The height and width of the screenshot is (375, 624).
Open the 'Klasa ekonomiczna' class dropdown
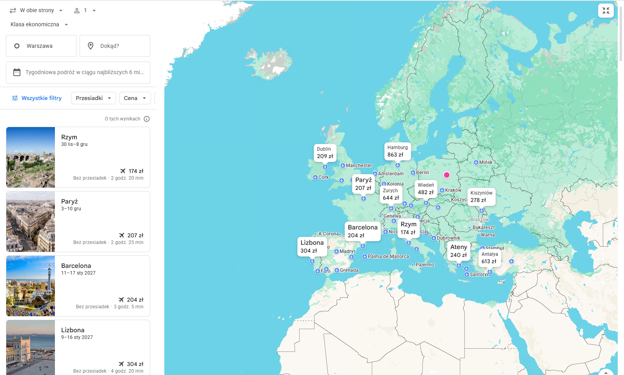pos(39,24)
